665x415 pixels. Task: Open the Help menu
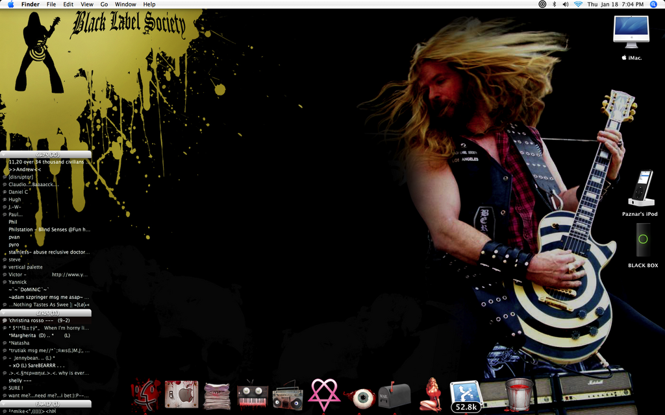pyautogui.click(x=149, y=5)
